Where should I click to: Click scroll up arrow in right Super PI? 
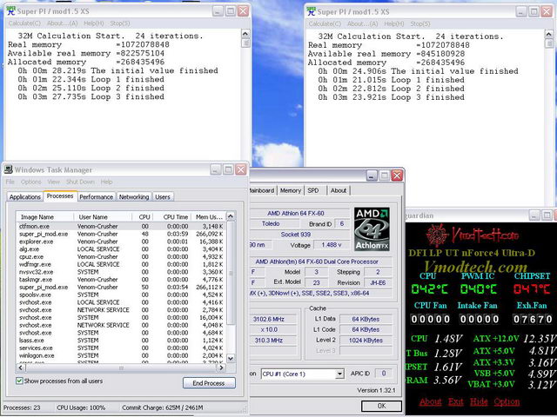tap(549, 35)
